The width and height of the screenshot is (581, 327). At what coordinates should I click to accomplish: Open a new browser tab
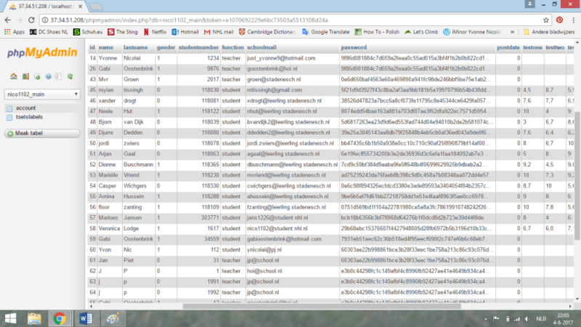click(x=96, y=7)
